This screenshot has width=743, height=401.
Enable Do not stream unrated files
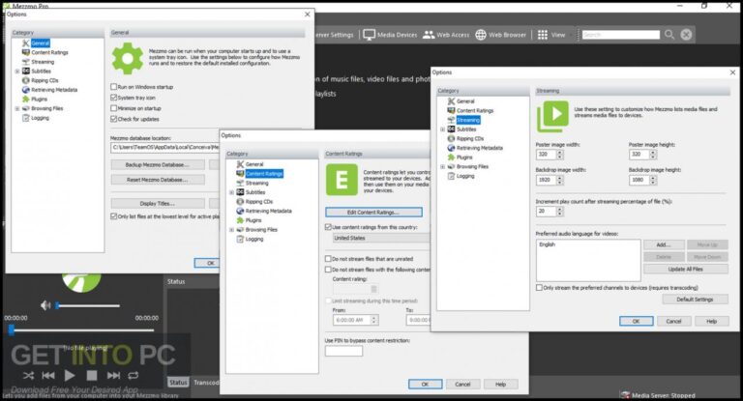click(328, 259)
